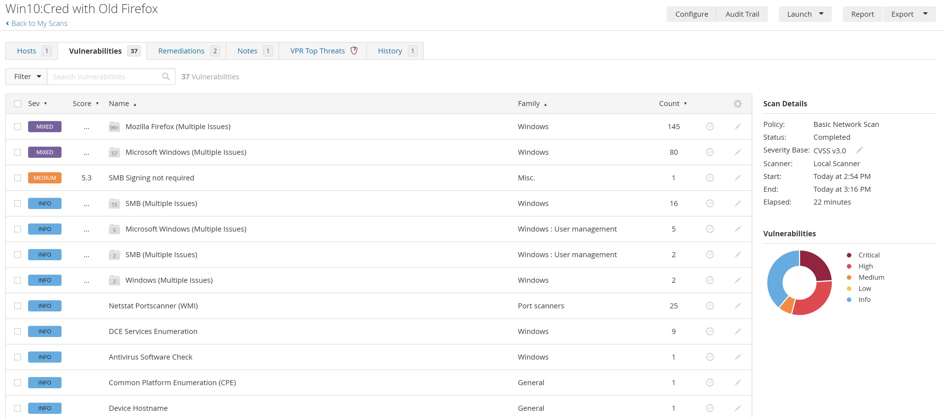Select the Antivirus Software Check row checkbox
This screenshot has height=418, width=944.
coord(18,357)
